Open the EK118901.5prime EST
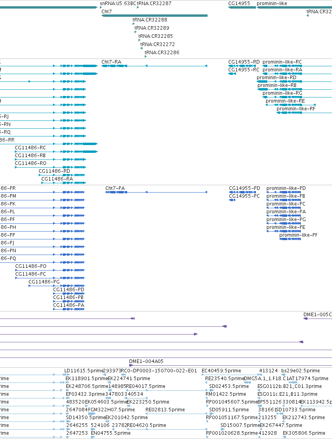 67,382
